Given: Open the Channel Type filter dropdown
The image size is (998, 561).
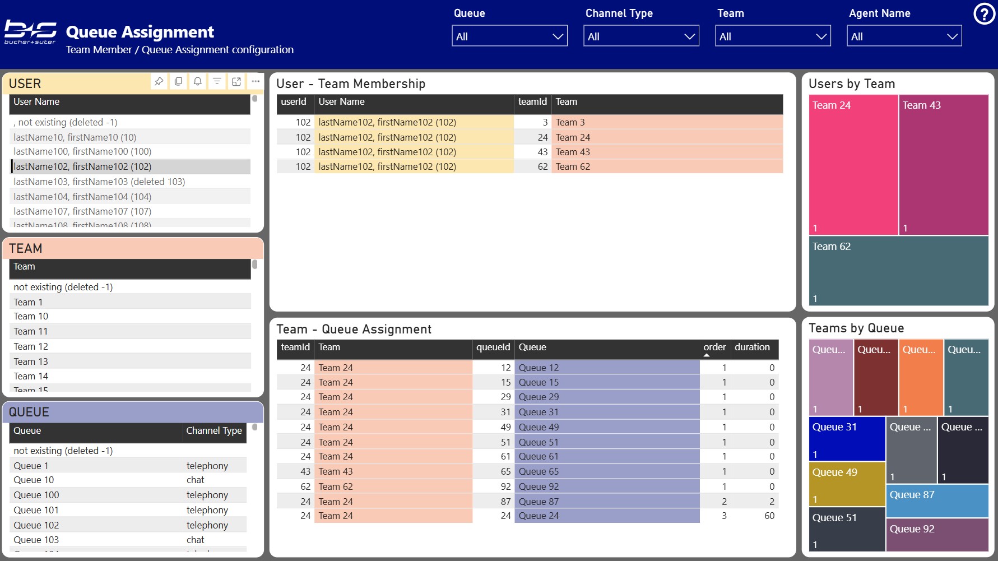Looking at the screenshot, I should [641, 36].
